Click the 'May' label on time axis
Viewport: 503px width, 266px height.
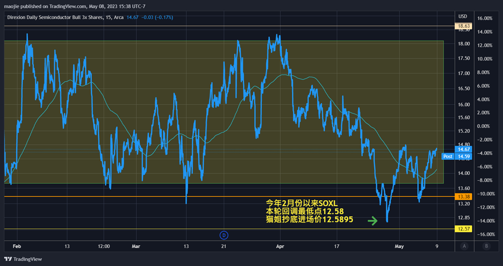399,247
